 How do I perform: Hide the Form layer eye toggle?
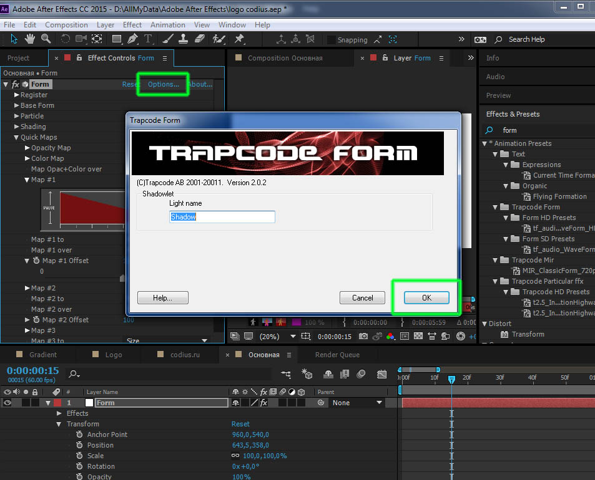[7, 403]
